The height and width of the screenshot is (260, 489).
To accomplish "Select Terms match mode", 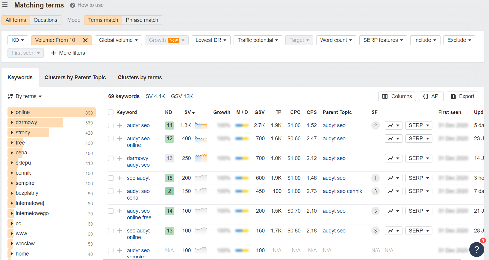I will (103, 20).
